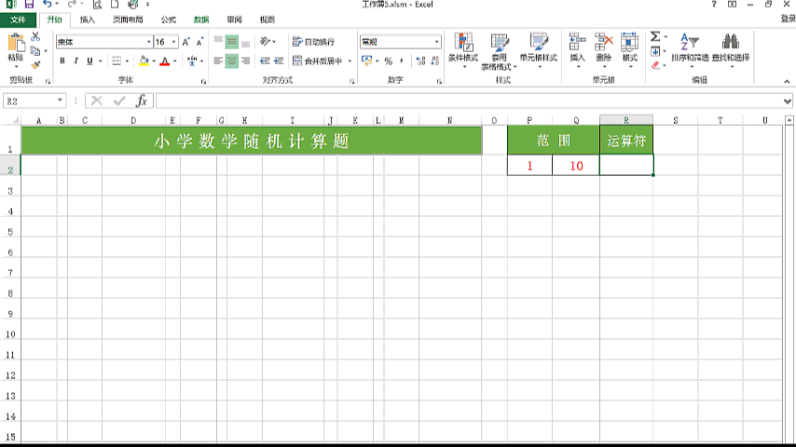Viewport: 796px width, 447px height.
Task: Click the Format cells icon
Action: 630,42
